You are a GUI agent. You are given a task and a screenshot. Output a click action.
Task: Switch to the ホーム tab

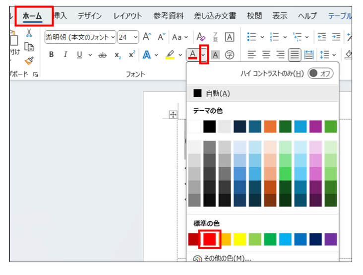coord(32,16)
